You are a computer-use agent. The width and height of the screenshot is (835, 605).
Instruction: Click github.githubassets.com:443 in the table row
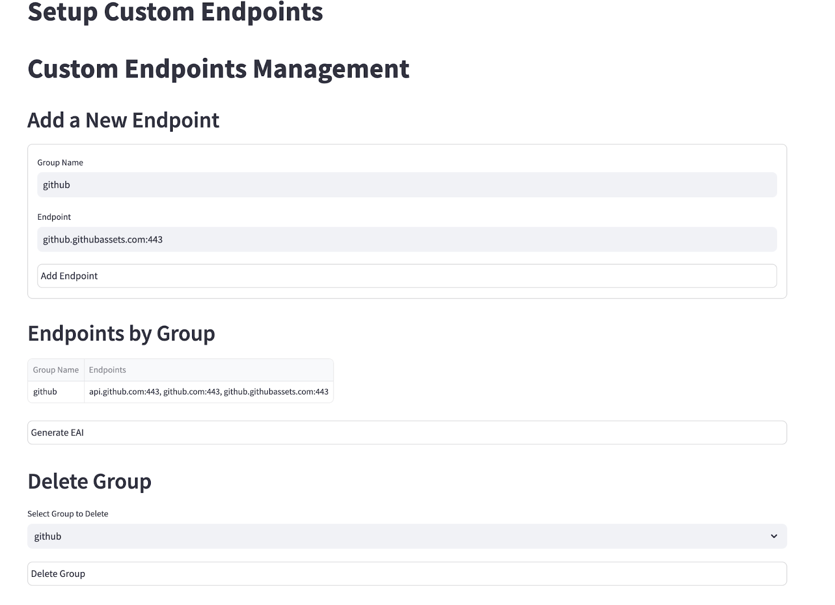click(x=276, y=392)
